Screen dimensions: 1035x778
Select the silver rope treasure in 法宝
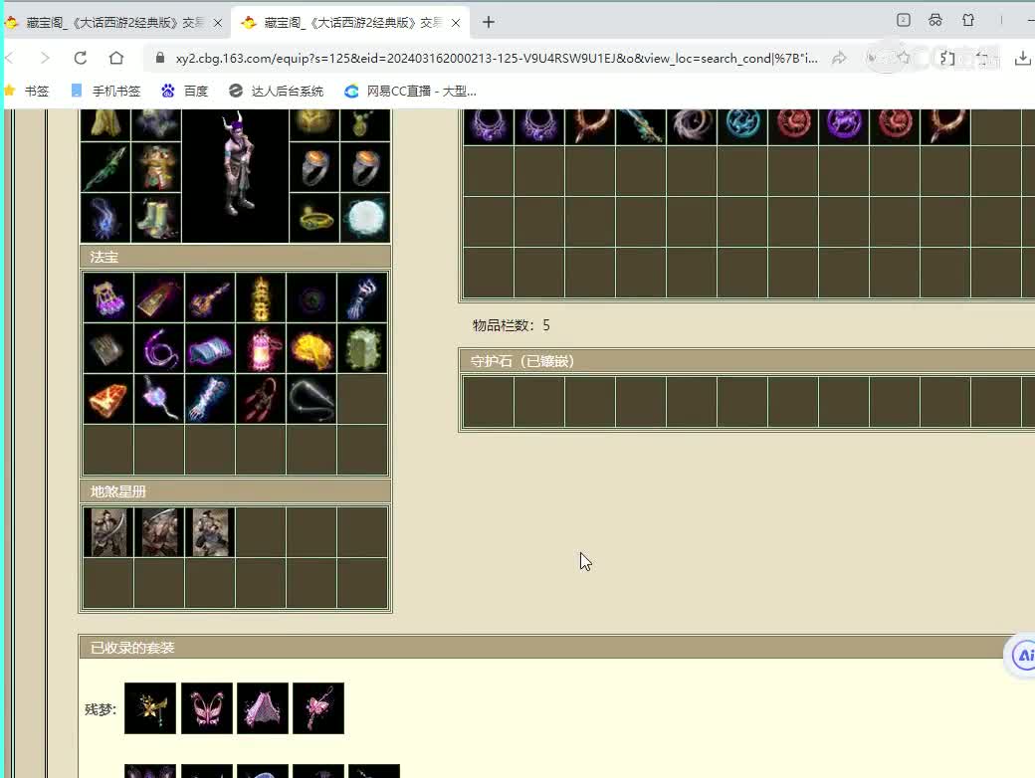click(311, 399)
